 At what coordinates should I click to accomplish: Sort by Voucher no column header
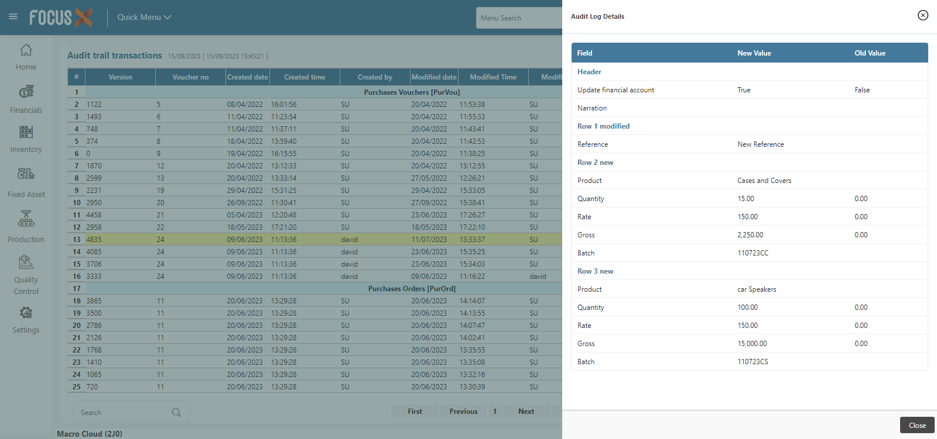click(190, 77)
